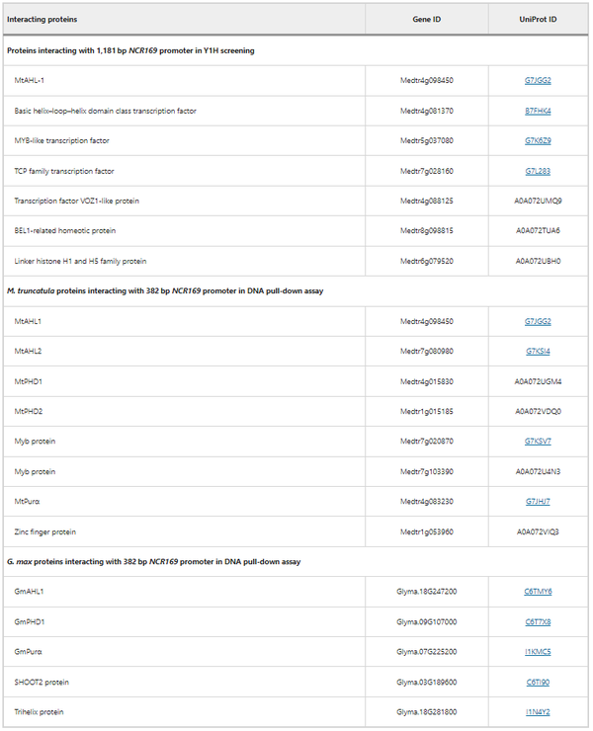Open the G7L283 UniProt entry

538,171
